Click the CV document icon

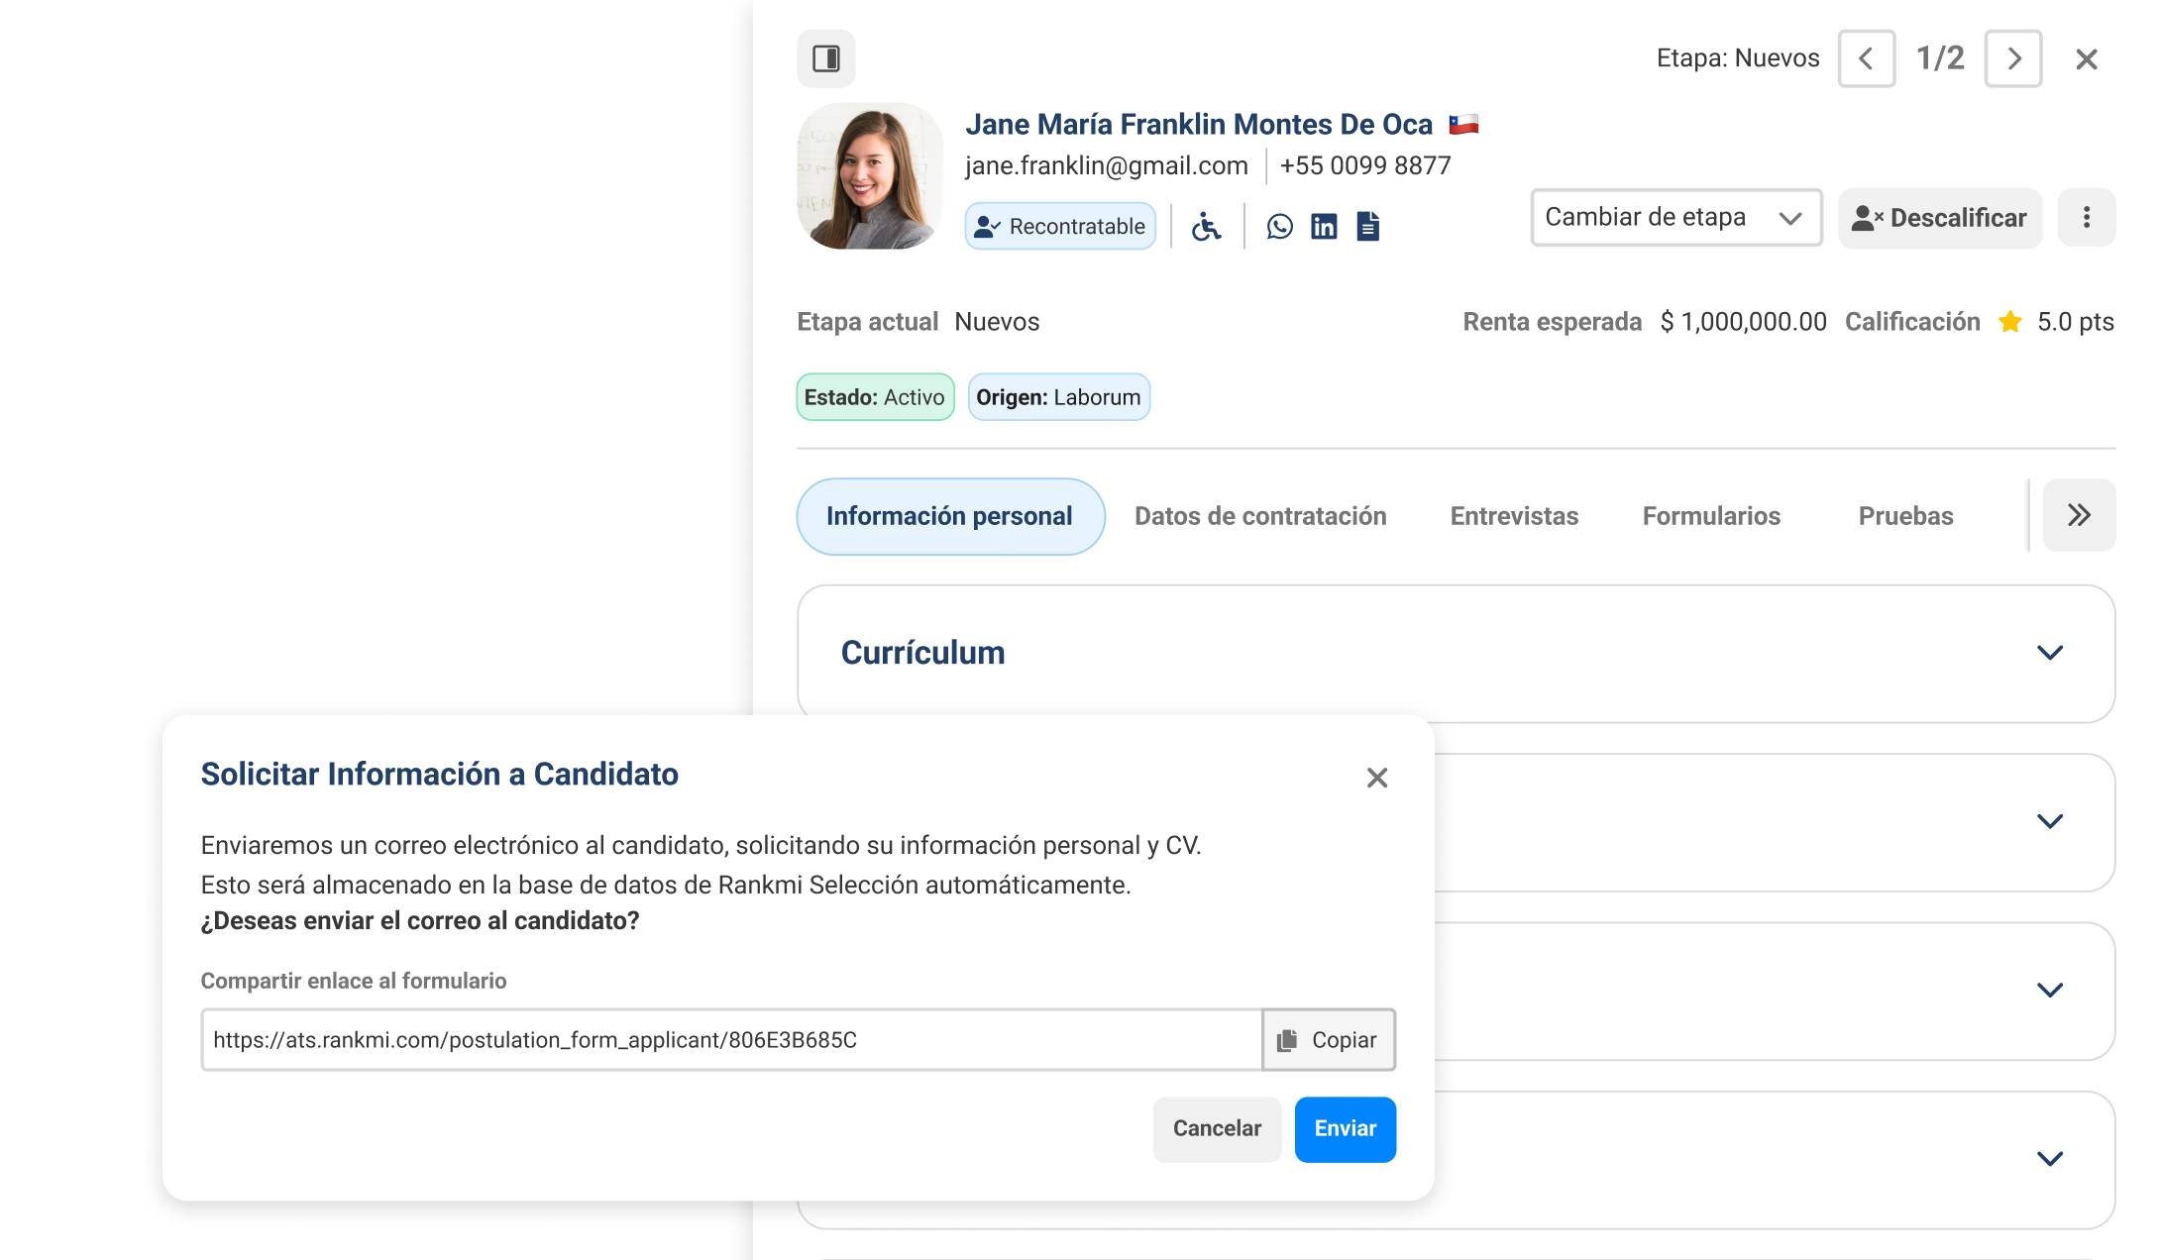1368,226
